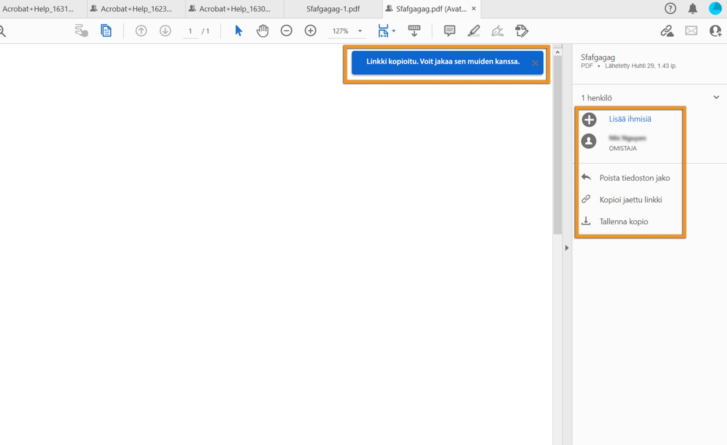Image resolution: width=727 pixels, height=445 pixels.
Task: Open the add comment note tool
Action: (x=449, y=31)
